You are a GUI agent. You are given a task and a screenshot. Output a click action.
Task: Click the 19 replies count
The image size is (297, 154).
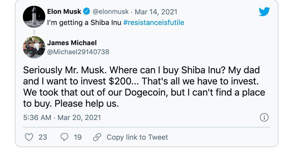[x=78, y=137]
